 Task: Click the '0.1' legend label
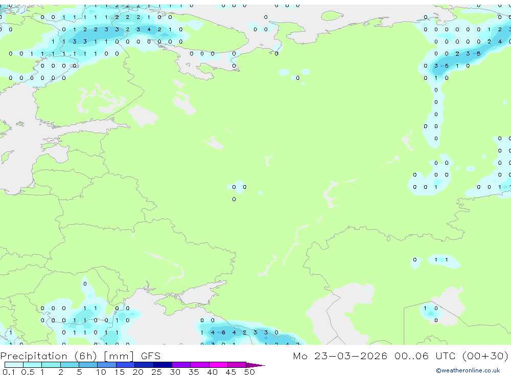pos(9,372)
